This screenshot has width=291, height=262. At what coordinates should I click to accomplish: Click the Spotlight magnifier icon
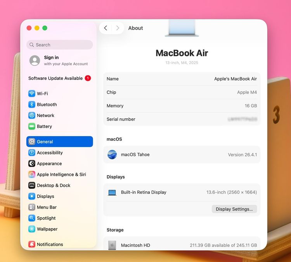coord(32,218)
